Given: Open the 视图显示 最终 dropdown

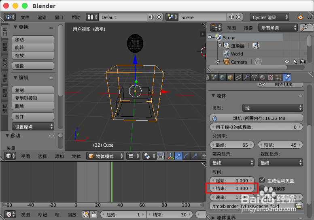Looking at the screenshot, I should [x=280, y=162].
